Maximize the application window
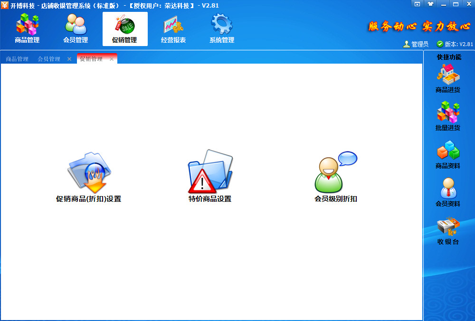The image size is (475, 321). point(456,4)
